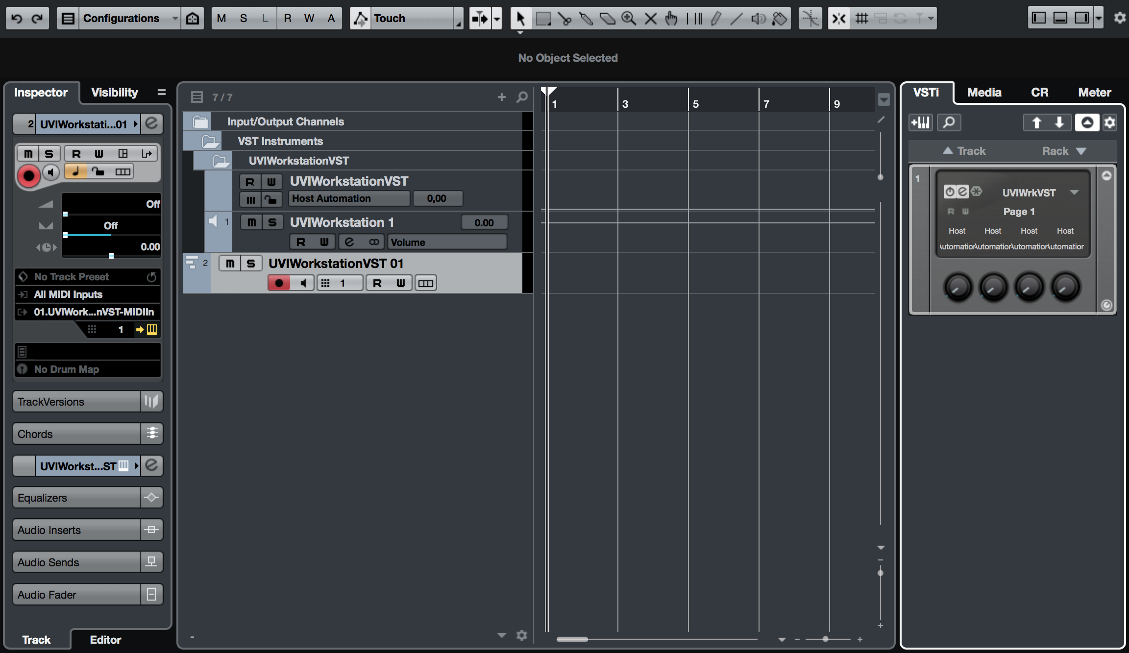Click horizontal zoom slider handle

pos(826,639)
